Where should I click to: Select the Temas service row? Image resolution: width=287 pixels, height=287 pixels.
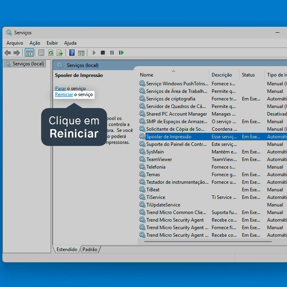click(213, 175)
